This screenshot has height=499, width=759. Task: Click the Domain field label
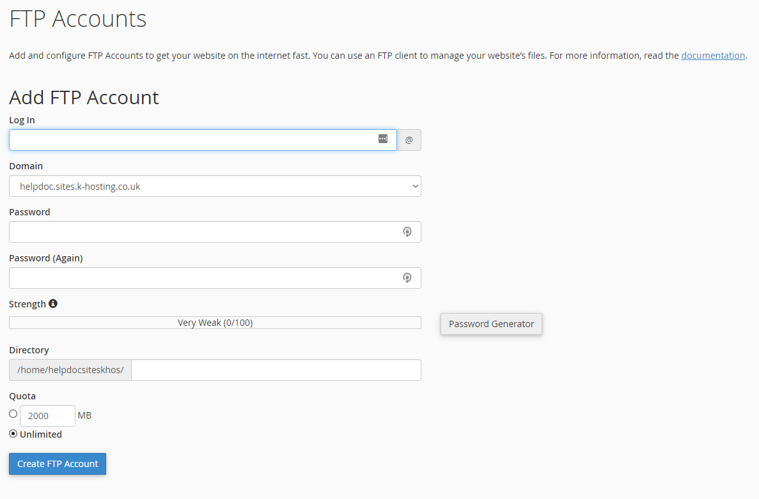[26, 166]
